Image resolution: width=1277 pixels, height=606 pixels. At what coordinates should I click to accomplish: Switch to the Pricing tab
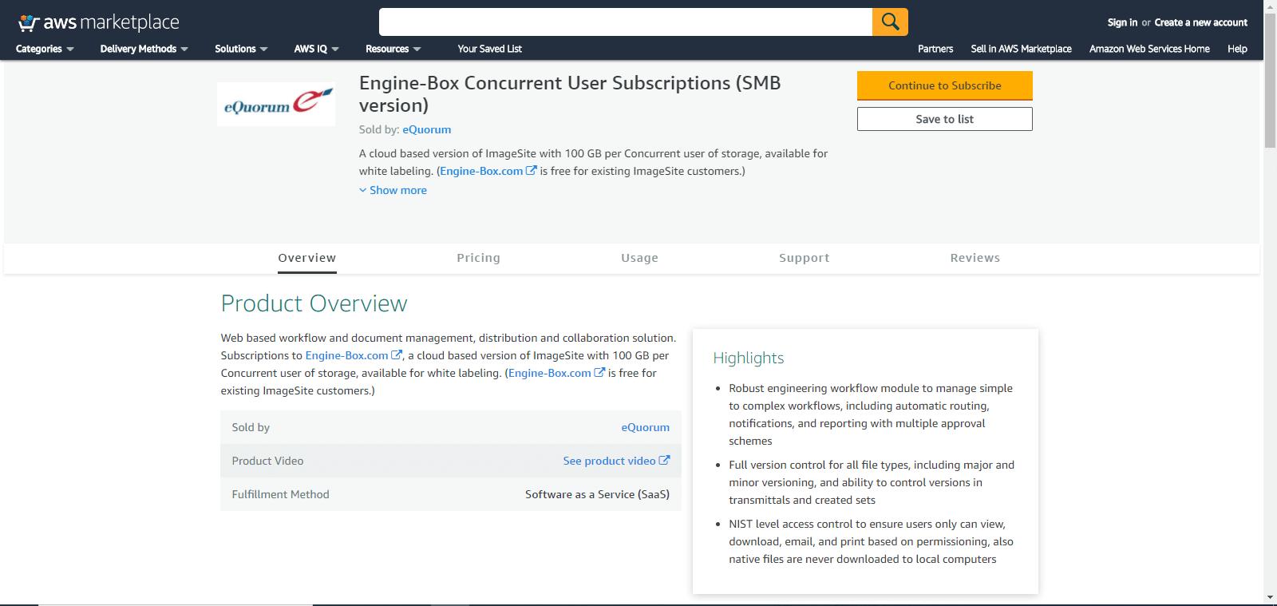478,258
